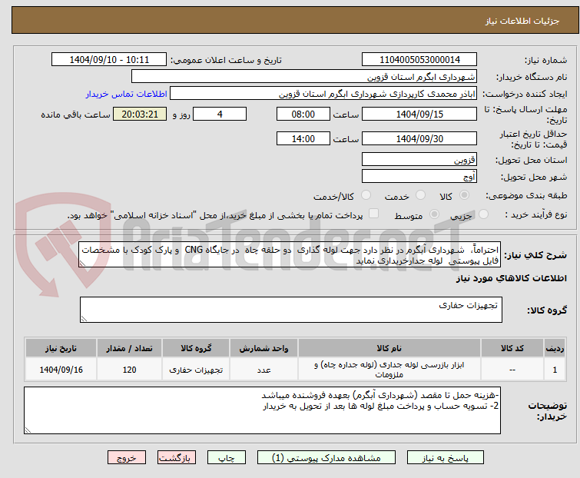Click the need date cell 1404/09/16
This screenshot has width=580, height=478.
[61, 370]
